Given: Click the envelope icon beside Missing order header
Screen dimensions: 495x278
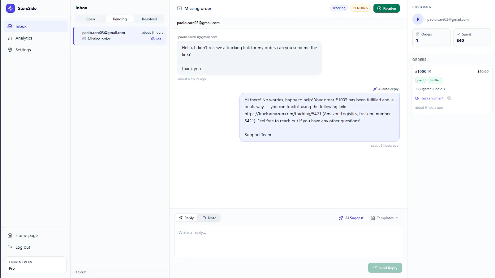Looking at the screenshot, I should [x=179, y=8].
